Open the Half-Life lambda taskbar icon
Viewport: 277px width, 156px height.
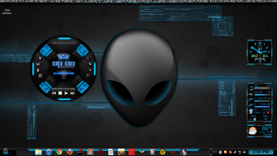click(x=131, y=152)
